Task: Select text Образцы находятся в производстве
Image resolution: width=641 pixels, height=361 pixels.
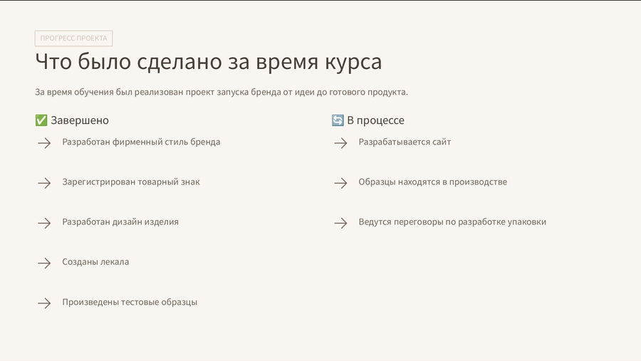Action: tap(433, 182)
